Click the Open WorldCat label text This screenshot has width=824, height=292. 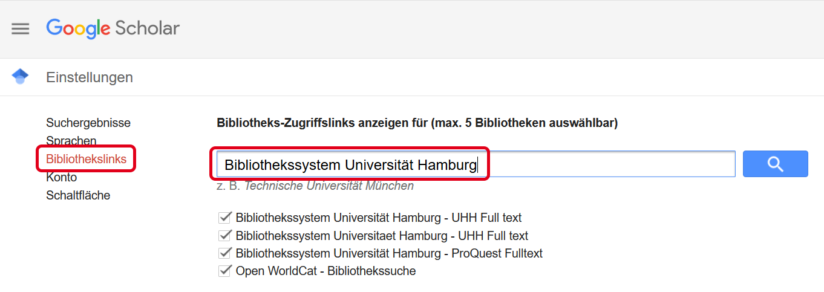tap(326, 271)
